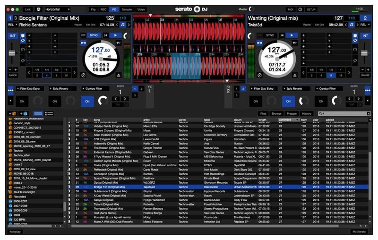Viewport: 378px width, 240px height.
Task: Open Epic Reverb effect dropdown in FX 1
Action: pos(63,89)
